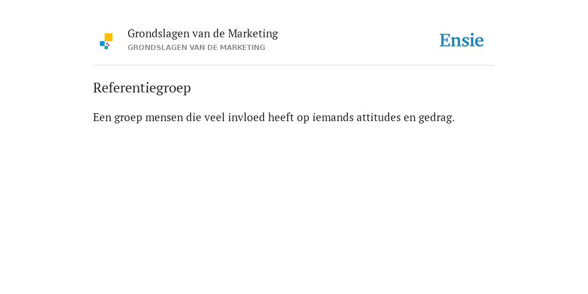Click the definition sentence about Referentiegroep
Image resolution: width=588 pixels, height=294 pixels.
coord(274,118)
